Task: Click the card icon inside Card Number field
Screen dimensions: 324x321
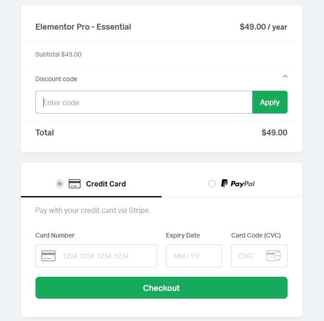Action: click(x=48, y=256)
